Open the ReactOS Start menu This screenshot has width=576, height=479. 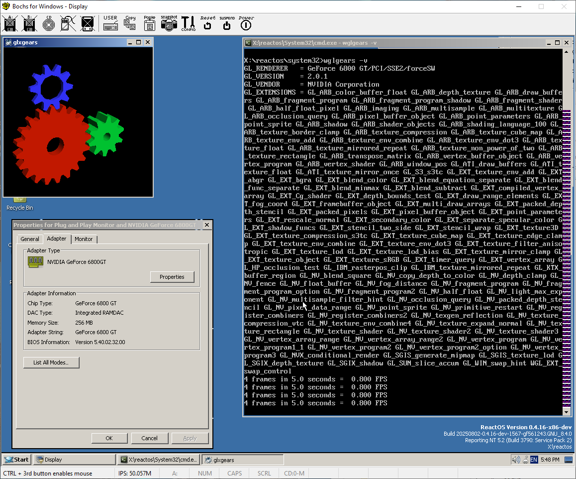coord(16,460)
